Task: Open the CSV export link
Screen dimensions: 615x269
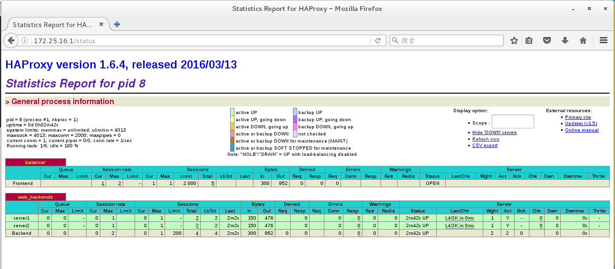Action: [485, 145]
